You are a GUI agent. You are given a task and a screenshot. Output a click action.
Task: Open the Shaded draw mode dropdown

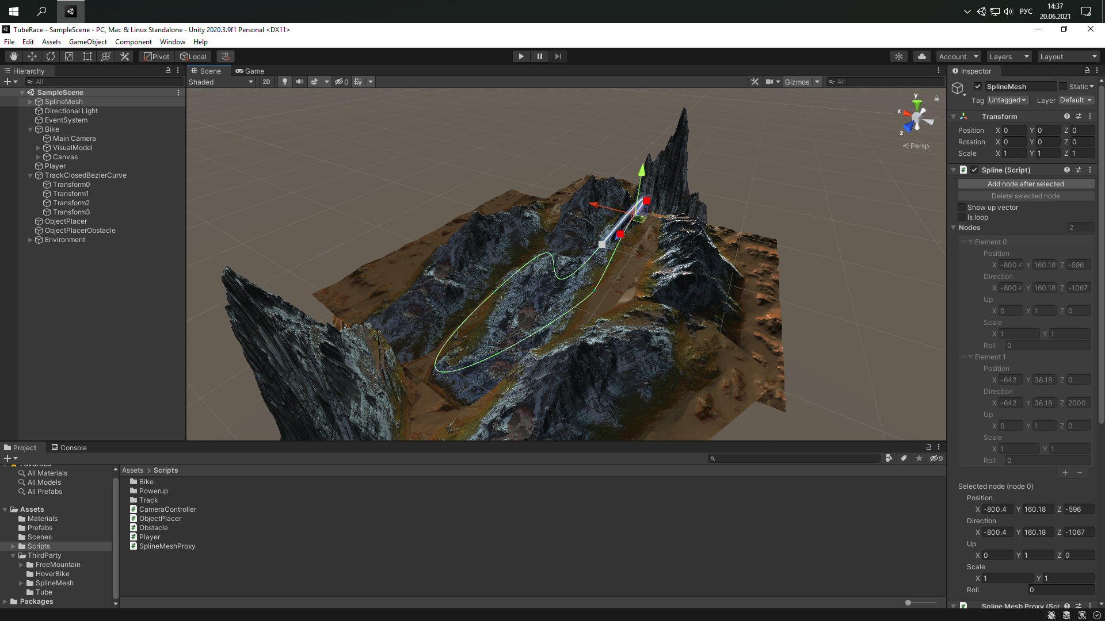click(221, 82)
